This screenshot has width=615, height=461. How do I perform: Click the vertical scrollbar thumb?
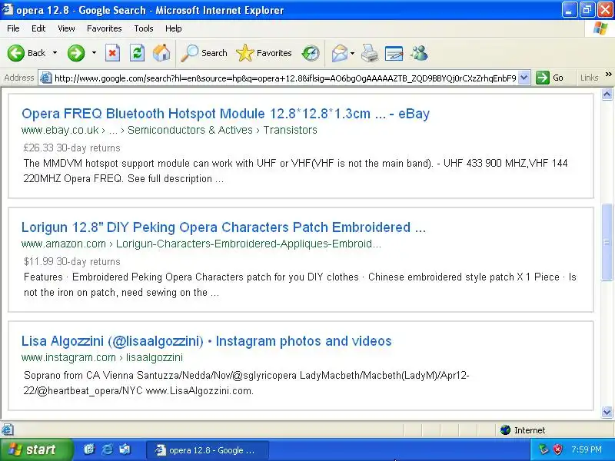point(607,242)
